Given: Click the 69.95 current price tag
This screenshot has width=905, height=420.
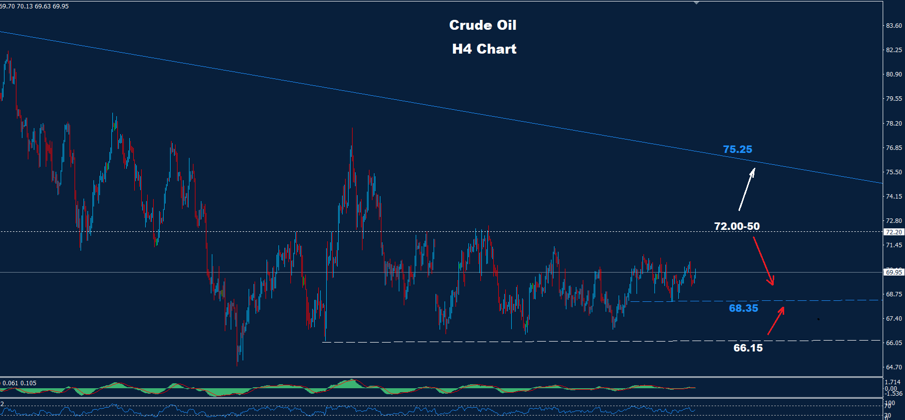Looking at the screenshot, I should [x=894, y=272].
